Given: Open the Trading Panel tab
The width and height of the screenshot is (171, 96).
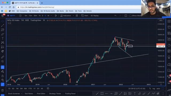Looking at the screenshot, I should point(70,94).
